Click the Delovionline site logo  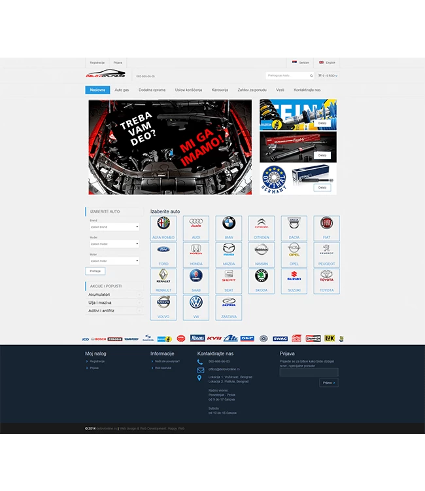pos(106,74)
